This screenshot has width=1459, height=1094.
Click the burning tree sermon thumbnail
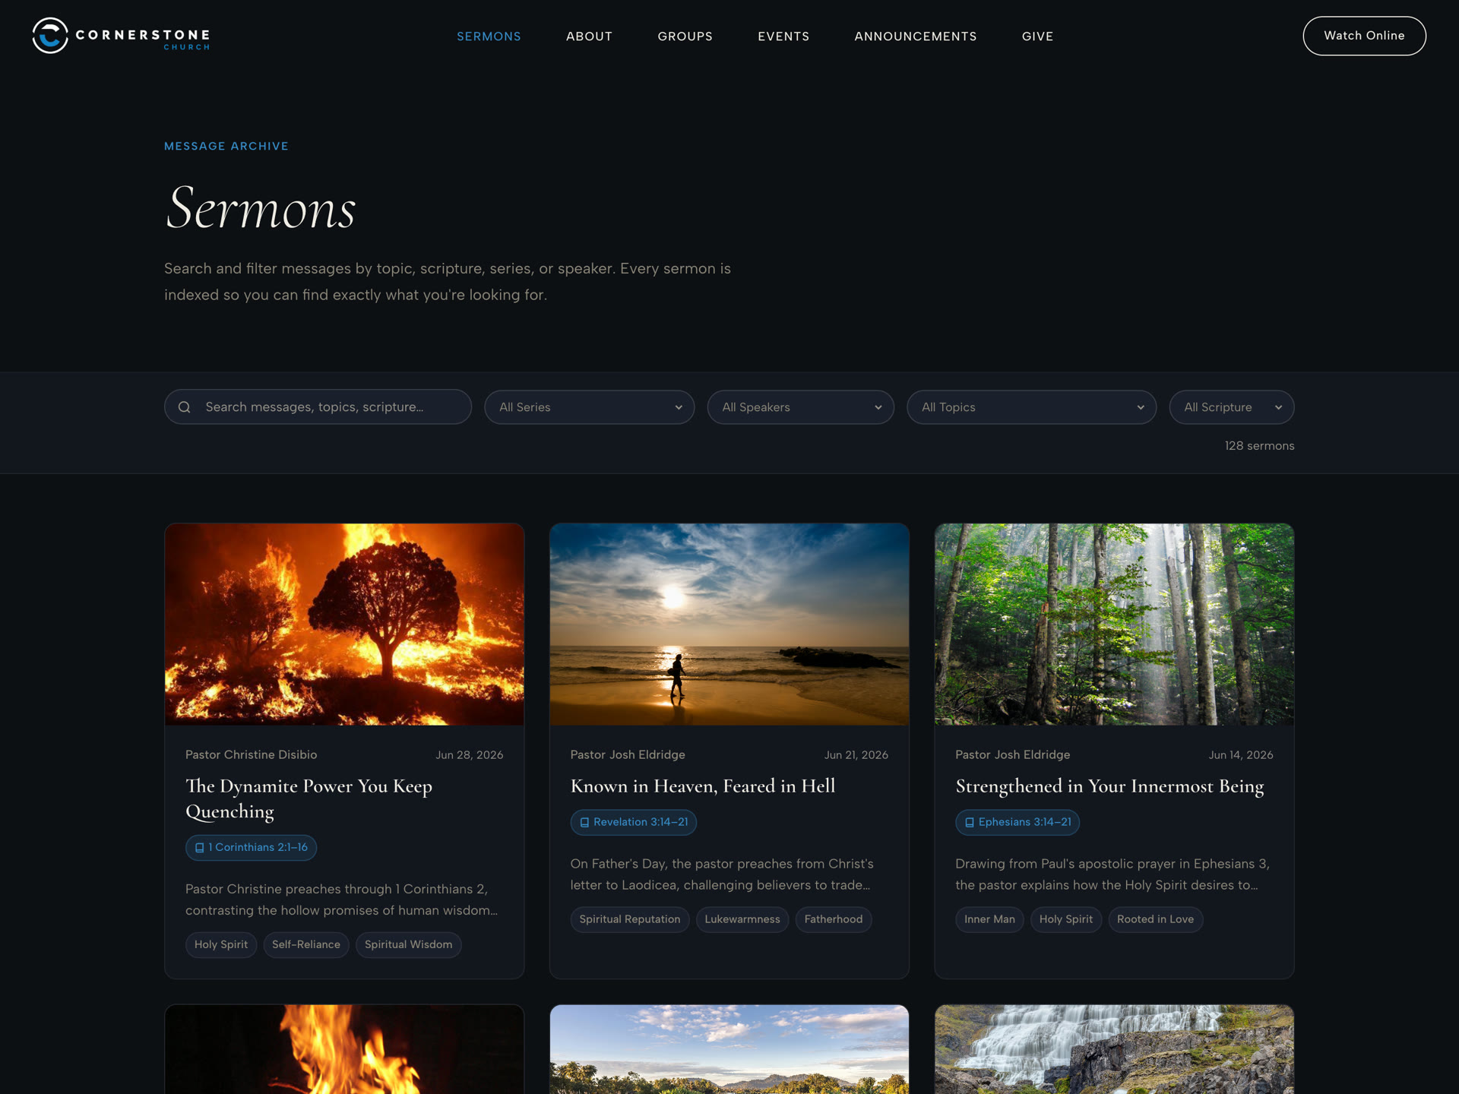pyautogui.click(x=344, y=624)
